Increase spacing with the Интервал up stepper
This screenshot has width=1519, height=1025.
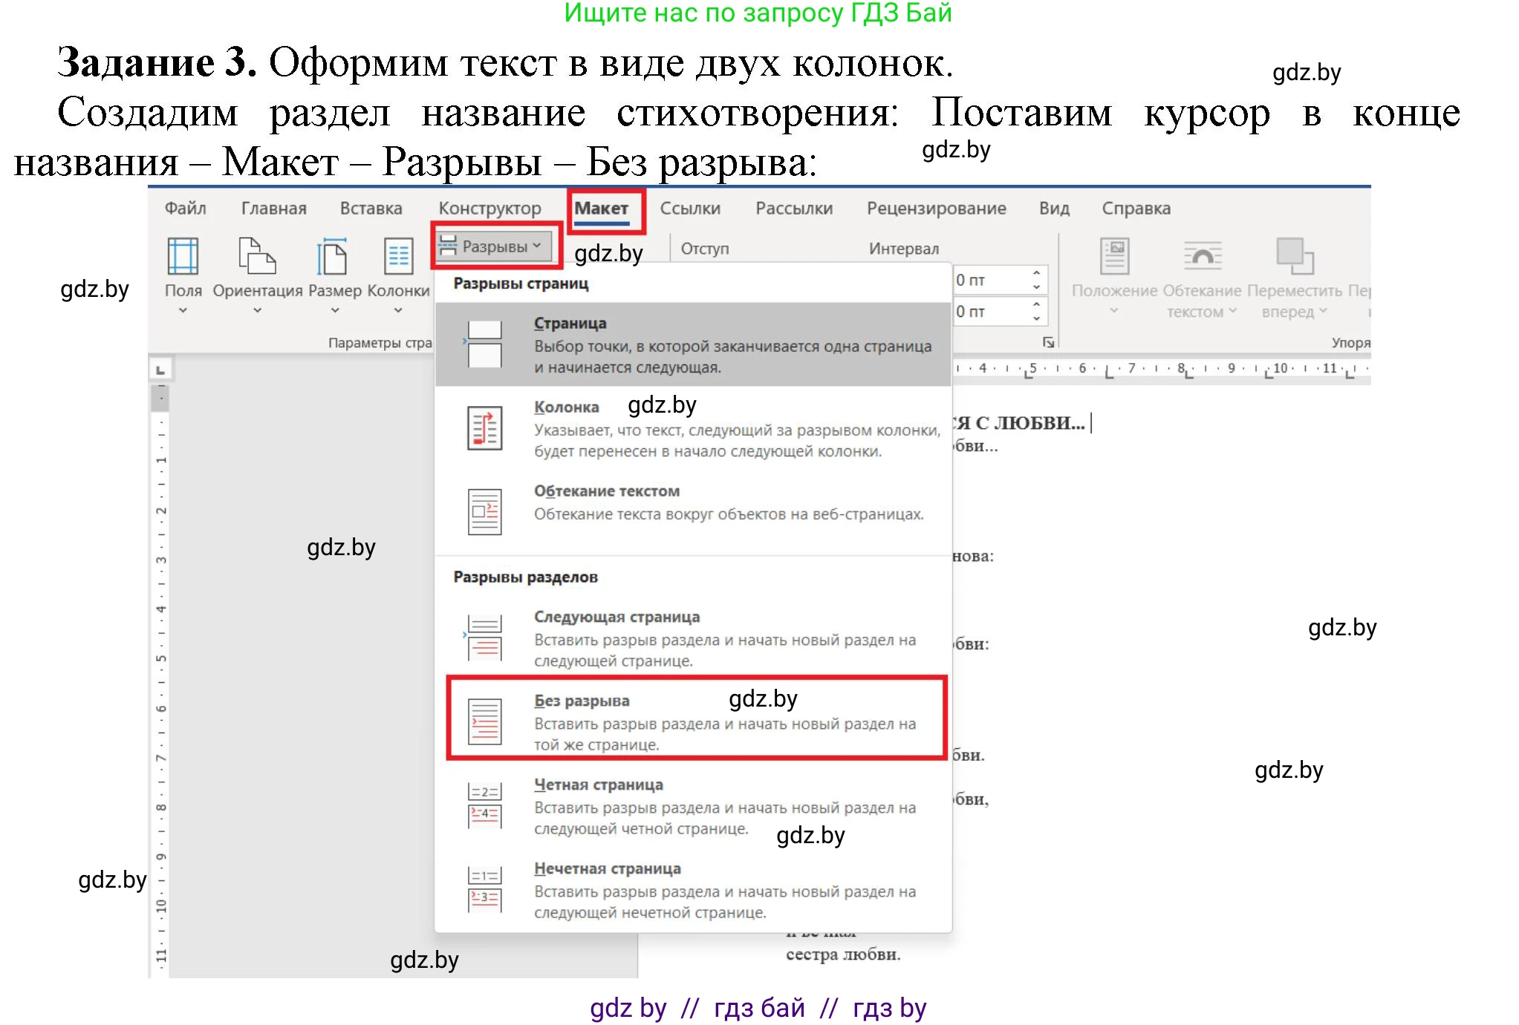pos(1035,272)
